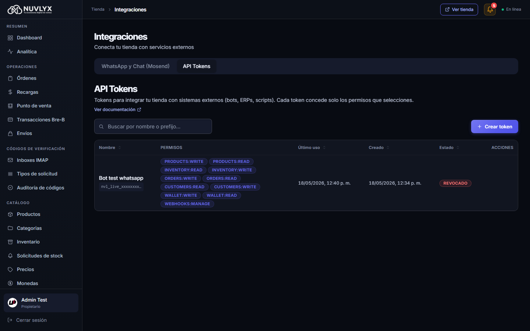Click the Solicitudes de stock bell icon

coord(10,256)
